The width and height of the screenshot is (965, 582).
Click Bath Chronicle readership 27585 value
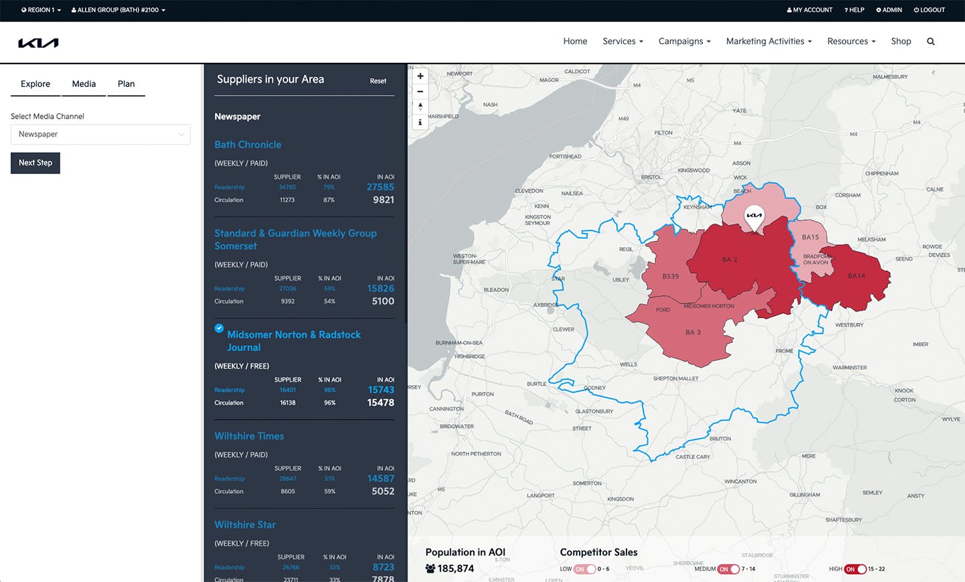[380, 188]
